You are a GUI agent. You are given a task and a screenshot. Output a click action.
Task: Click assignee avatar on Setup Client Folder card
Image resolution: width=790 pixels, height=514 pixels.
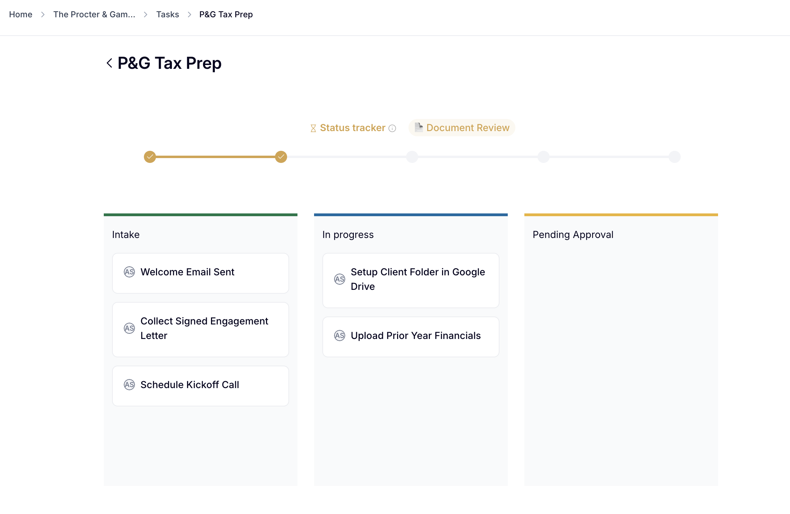340,279
